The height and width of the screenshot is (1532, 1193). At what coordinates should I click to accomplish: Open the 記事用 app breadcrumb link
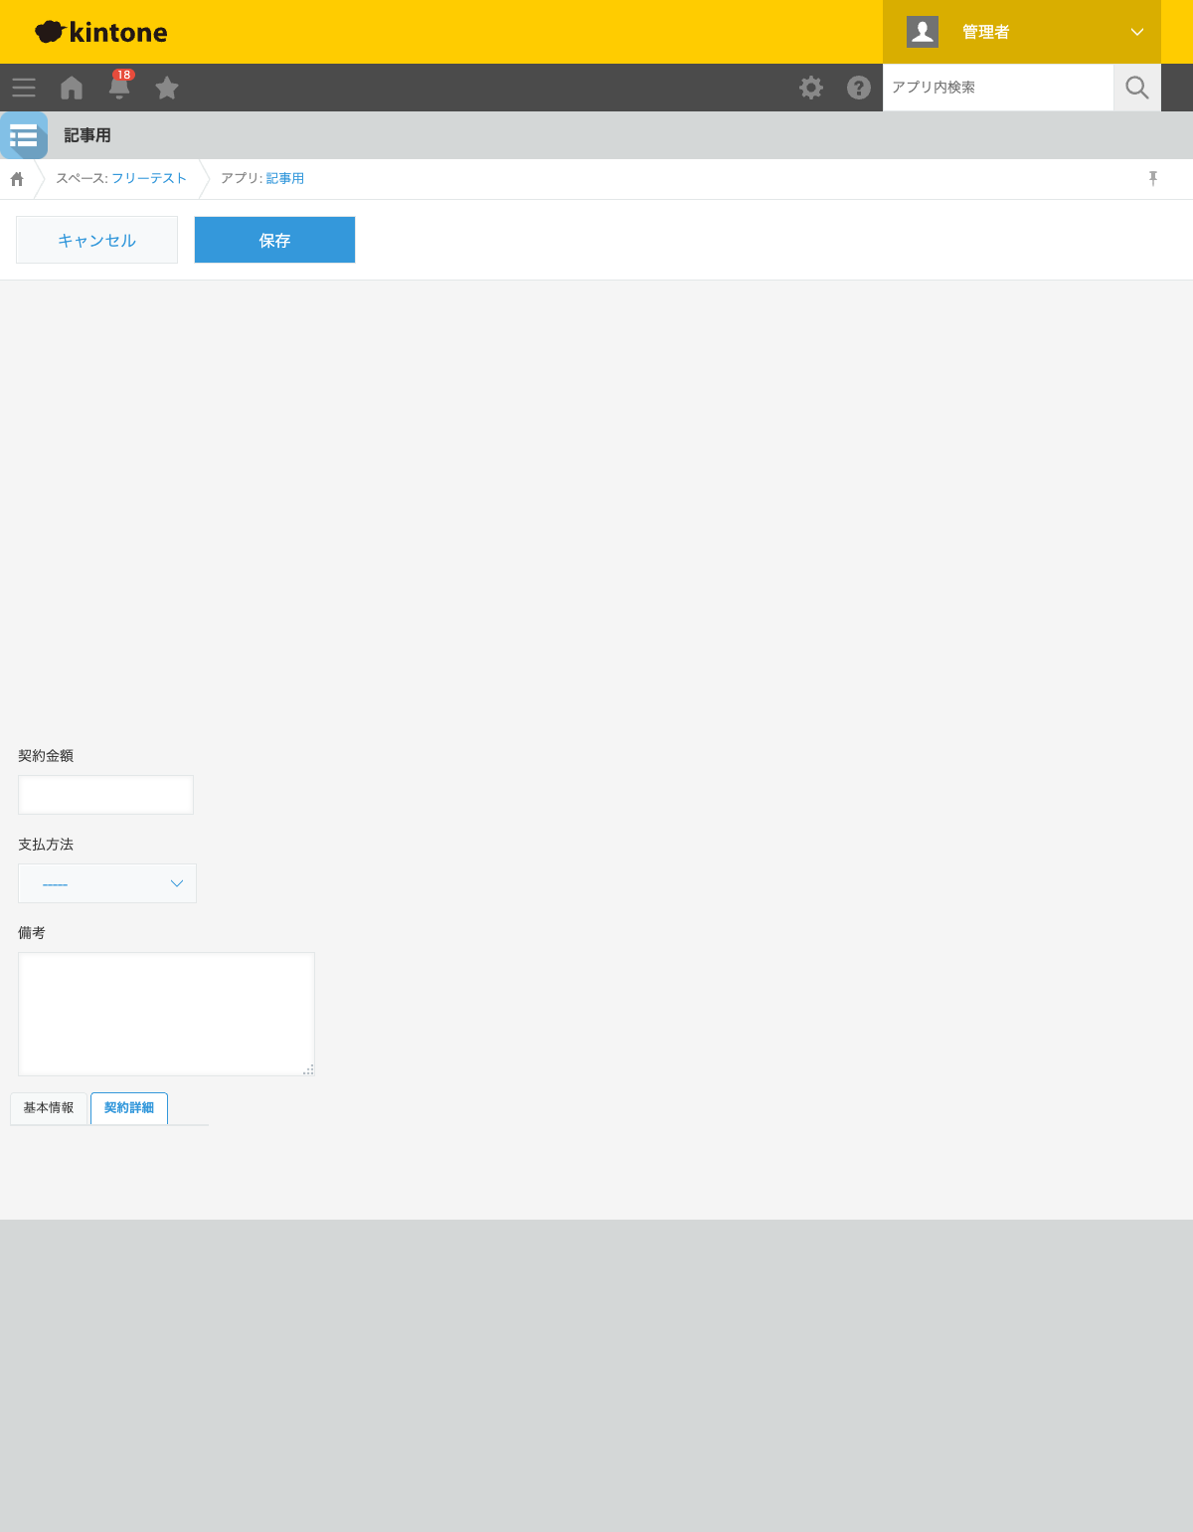(x=285, y=179)
